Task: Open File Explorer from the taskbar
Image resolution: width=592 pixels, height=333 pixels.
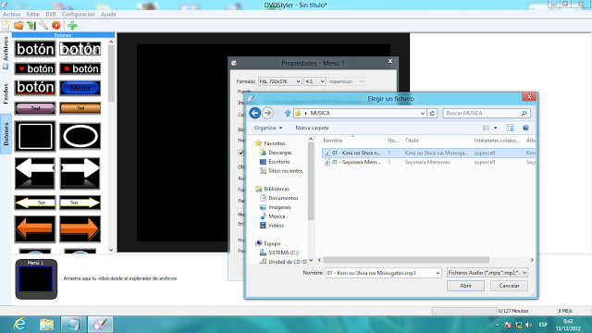Action: tap(46, 325)
